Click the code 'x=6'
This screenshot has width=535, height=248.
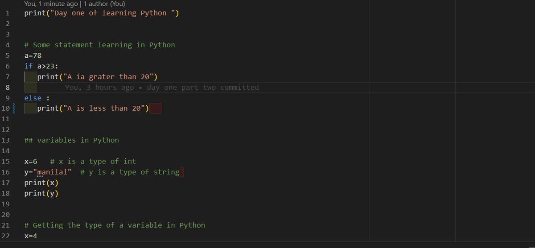coord(31,162)
